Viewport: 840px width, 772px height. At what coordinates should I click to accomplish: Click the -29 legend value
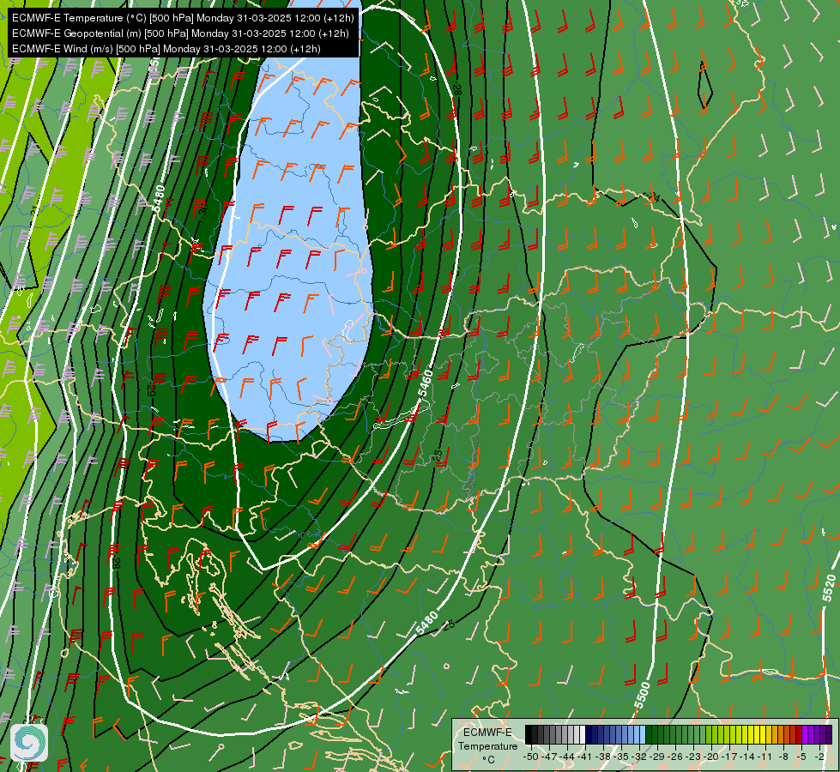(657, 757)
